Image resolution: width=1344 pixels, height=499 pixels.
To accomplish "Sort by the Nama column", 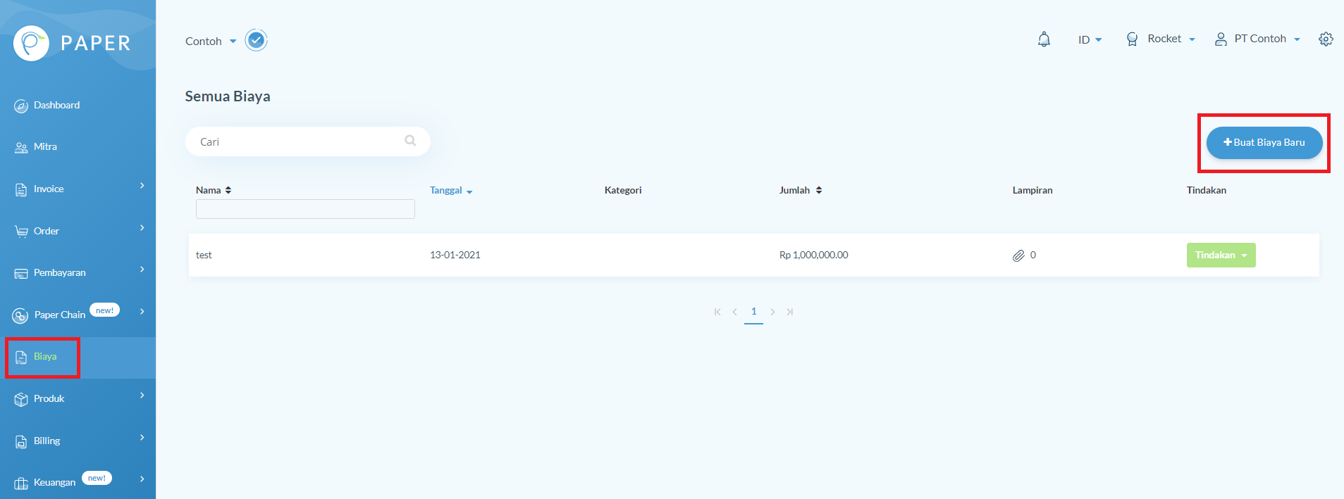I will (214, 190).
